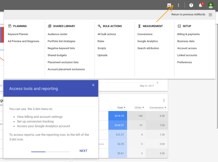Open Keyword Planner
Viewport: 218px width, 162px height.
[18, 34]
